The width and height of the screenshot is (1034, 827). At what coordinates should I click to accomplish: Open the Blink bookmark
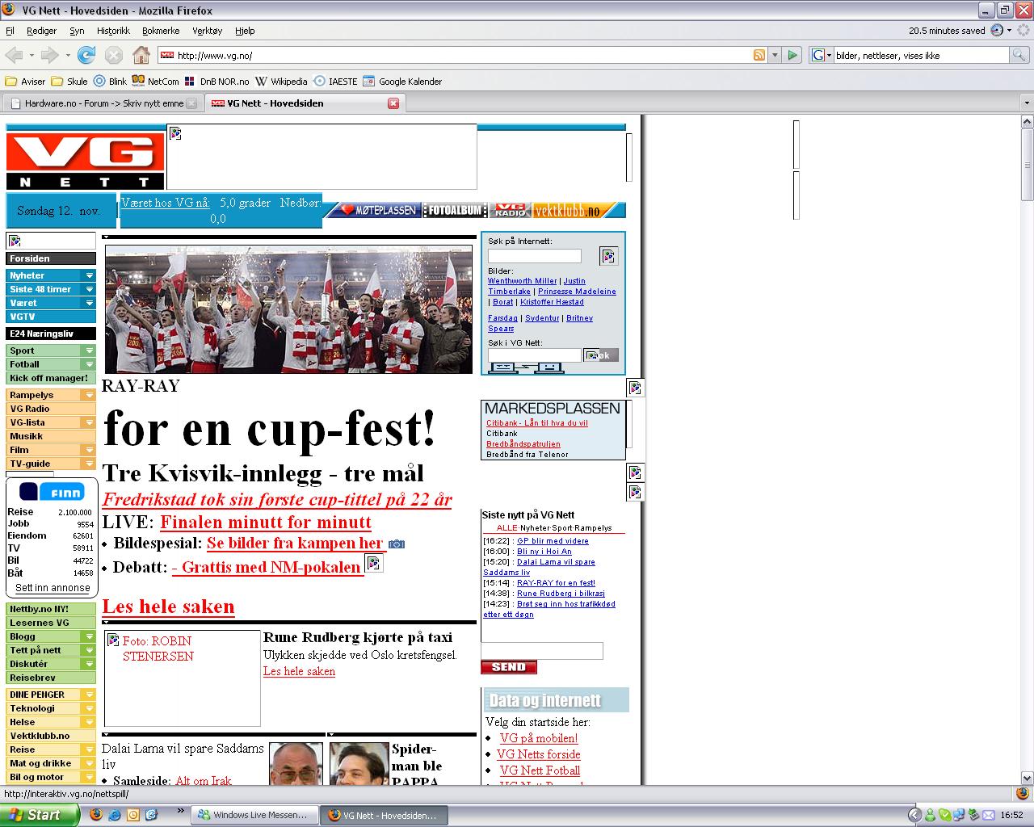[x=110, y=82]
